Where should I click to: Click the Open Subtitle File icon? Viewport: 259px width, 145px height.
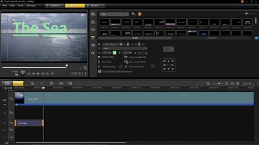(126, 57)
